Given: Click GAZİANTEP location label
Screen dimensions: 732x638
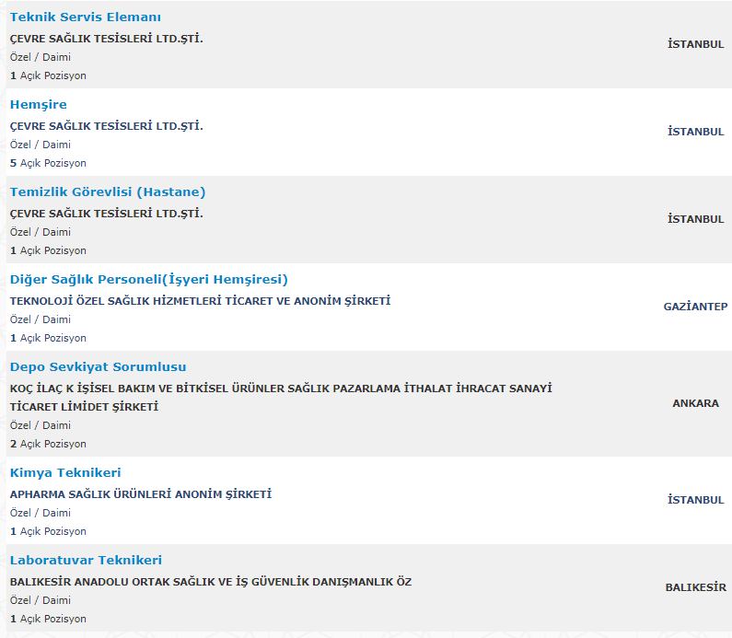Looking at the screenshot, I should [x=695, y=307].
